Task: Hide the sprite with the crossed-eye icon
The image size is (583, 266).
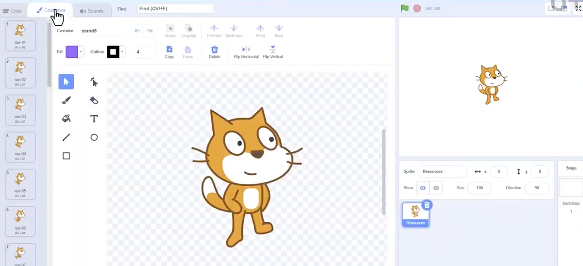Action: 436,188
